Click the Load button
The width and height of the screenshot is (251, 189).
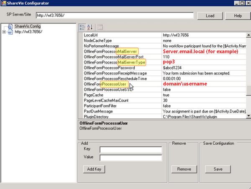pos(210,16)
